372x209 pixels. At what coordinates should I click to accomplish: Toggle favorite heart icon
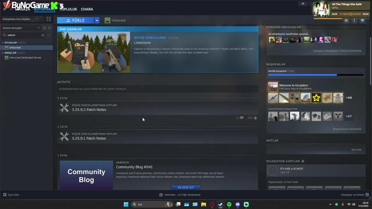point(362,21)
